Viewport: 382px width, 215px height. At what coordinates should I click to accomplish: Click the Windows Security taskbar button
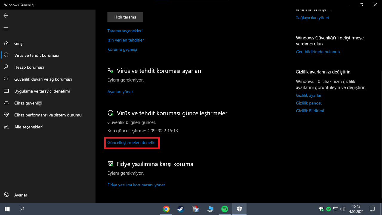[x=239, y=209]
